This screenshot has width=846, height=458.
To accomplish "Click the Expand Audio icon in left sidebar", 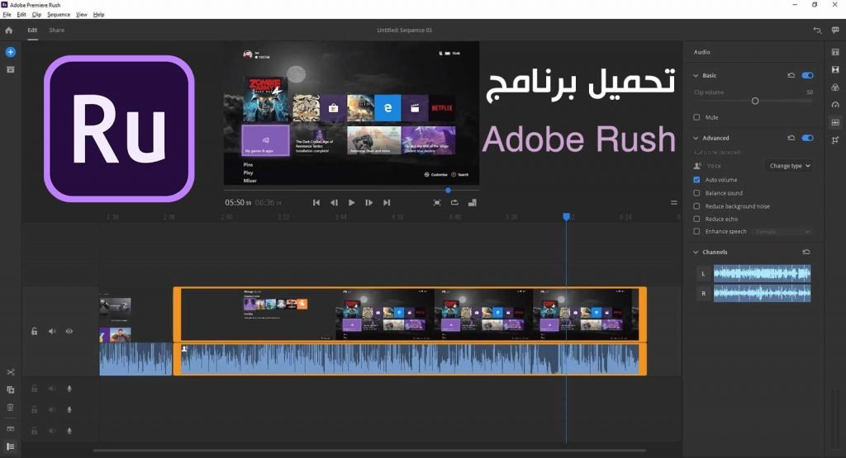I will pyautogui.click(x=10, y=428).
